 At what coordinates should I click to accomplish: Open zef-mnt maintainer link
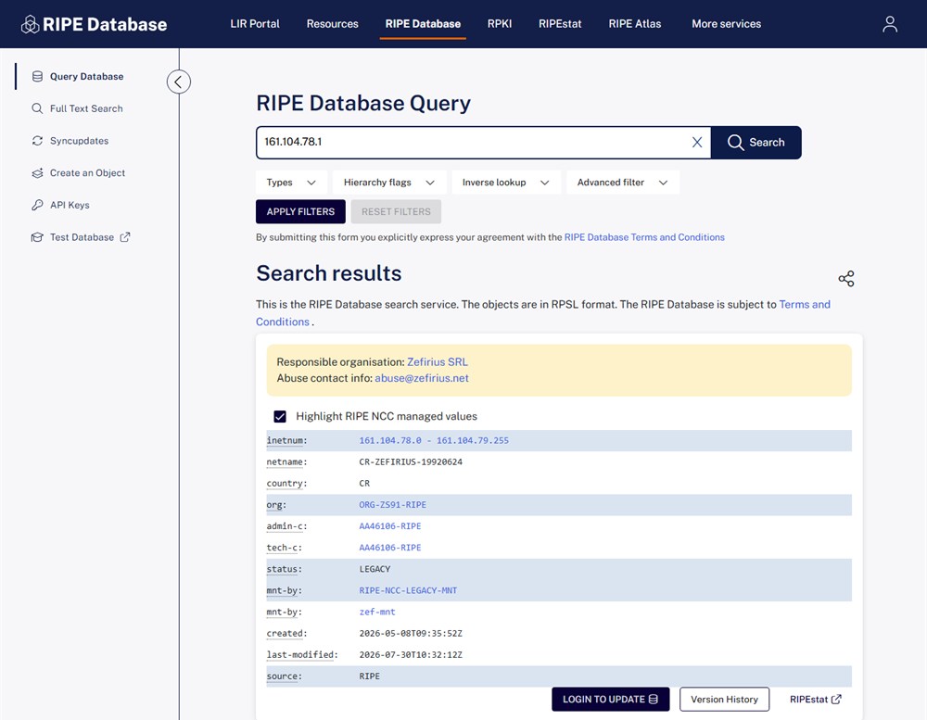pyautogui.click(x=377, y=612)
